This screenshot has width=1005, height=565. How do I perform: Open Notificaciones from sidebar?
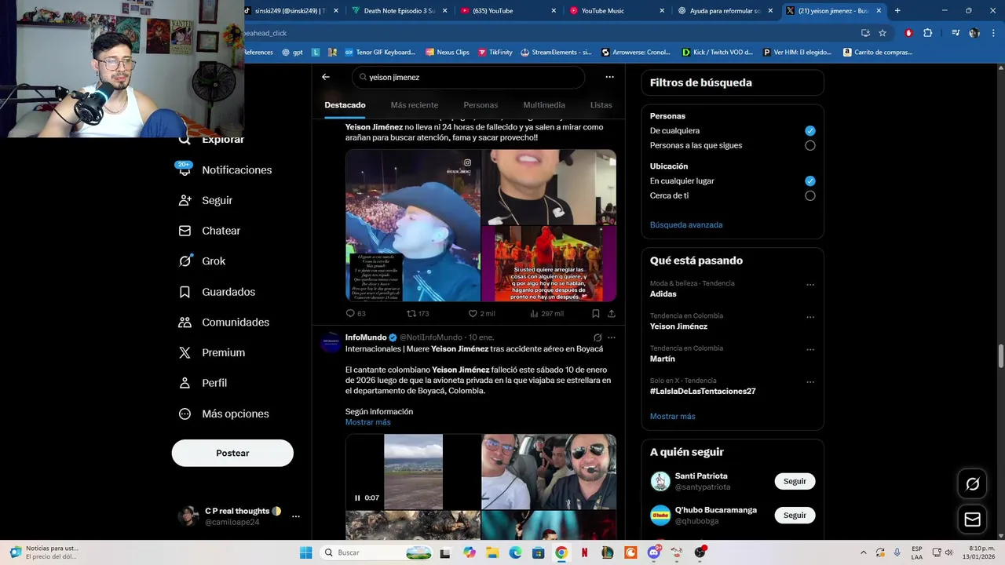click(225, 169)
